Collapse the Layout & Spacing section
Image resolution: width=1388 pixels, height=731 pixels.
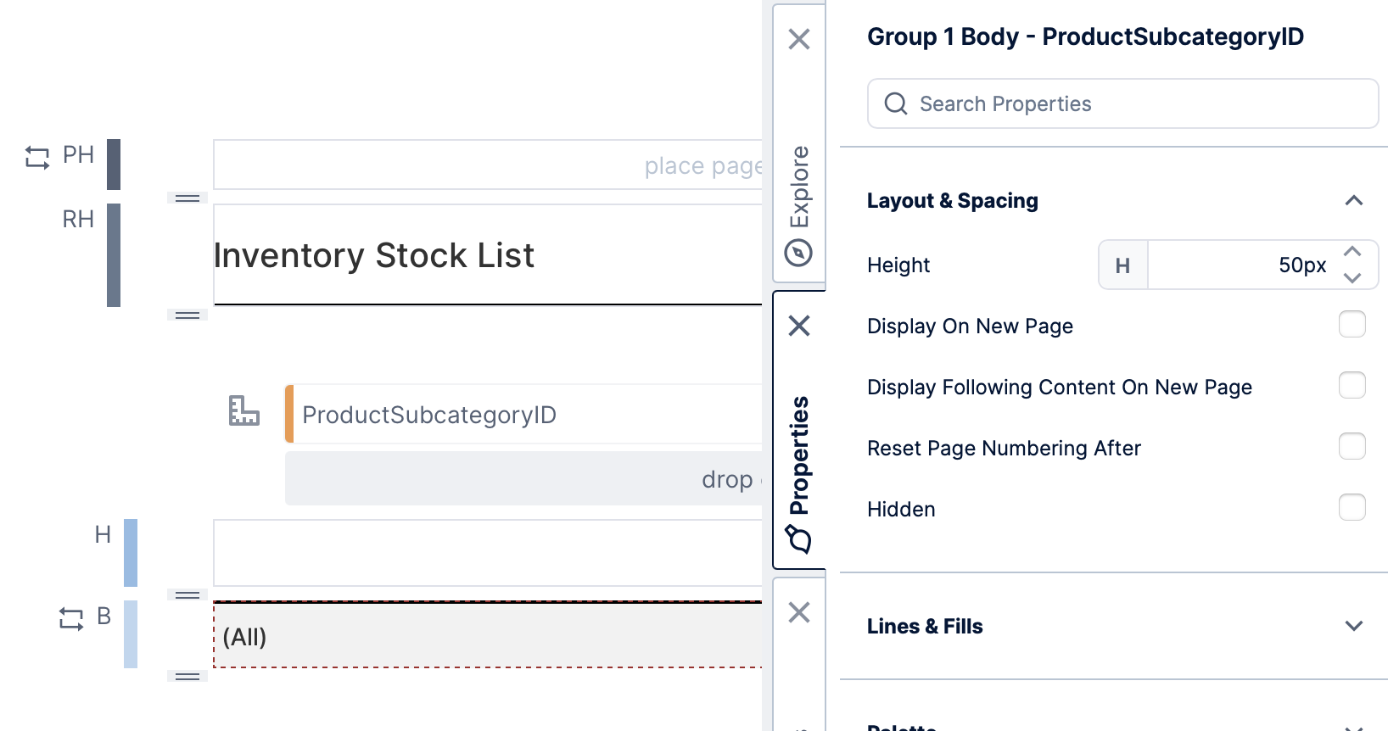tap(1353, 201)
